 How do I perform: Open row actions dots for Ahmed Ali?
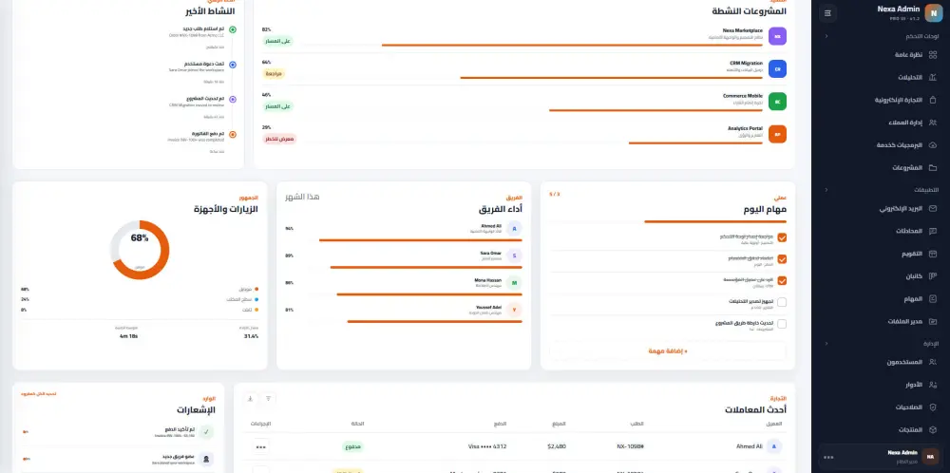[261, 447]
